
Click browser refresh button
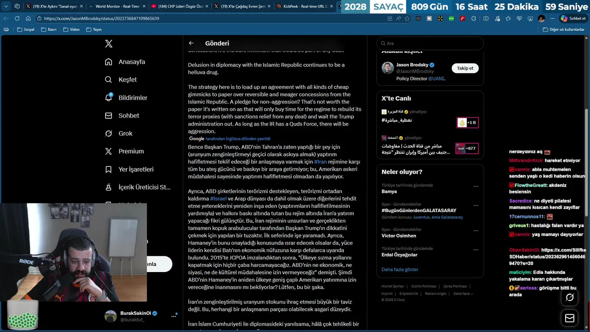click(17, 18)
